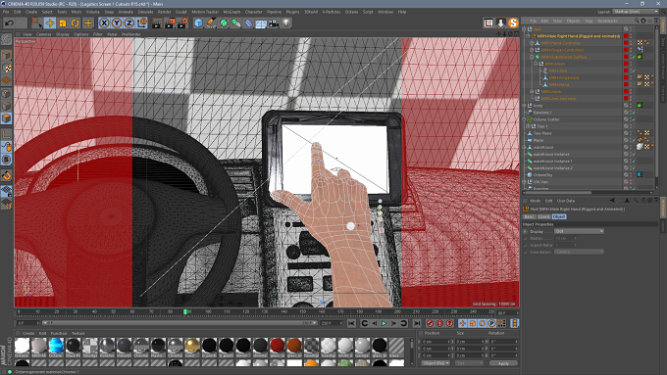Select the Gold material swatch
This screenshot has width=667, height=375.
(192, 346)
